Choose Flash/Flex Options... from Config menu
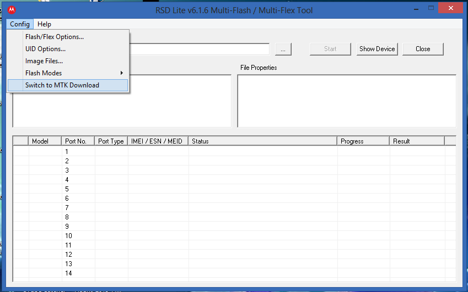 tap(68, 37)
